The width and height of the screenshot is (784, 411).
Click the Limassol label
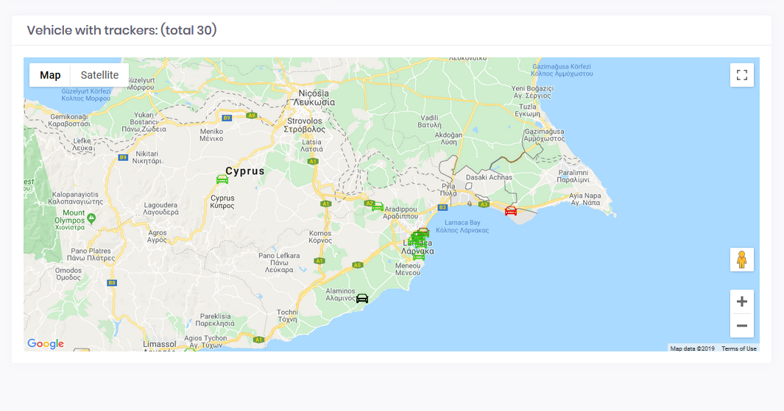(160, 345)
